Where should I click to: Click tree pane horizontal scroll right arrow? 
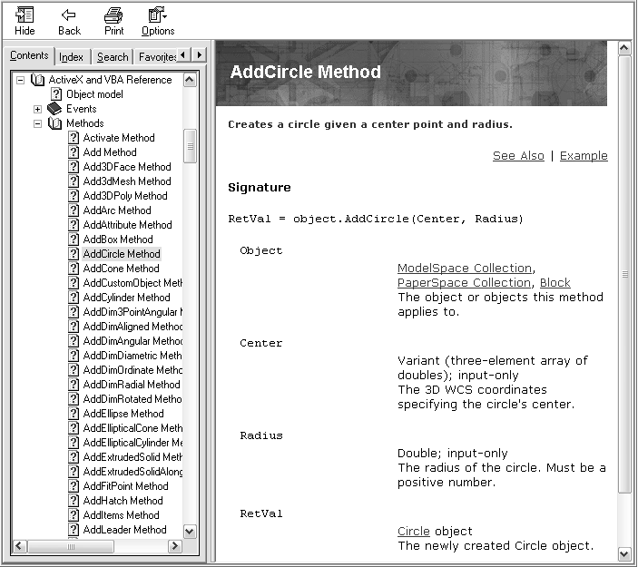(175, 546)
